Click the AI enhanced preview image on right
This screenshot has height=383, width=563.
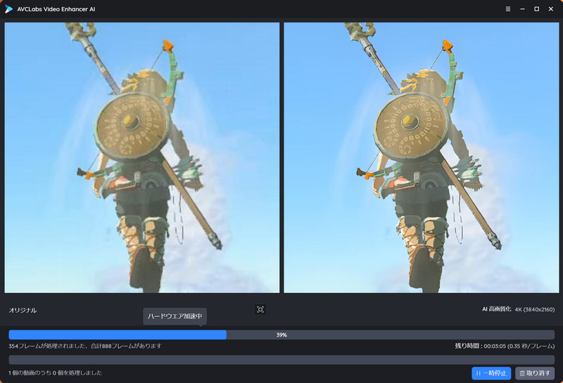[x=422, y=157]
